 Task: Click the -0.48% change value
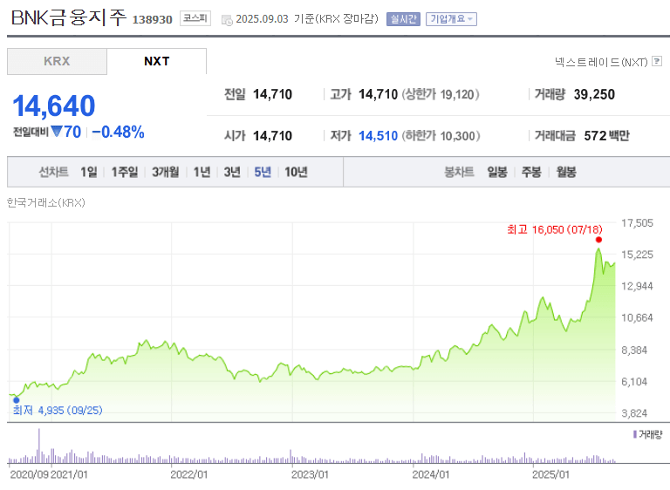click(119, 132)
